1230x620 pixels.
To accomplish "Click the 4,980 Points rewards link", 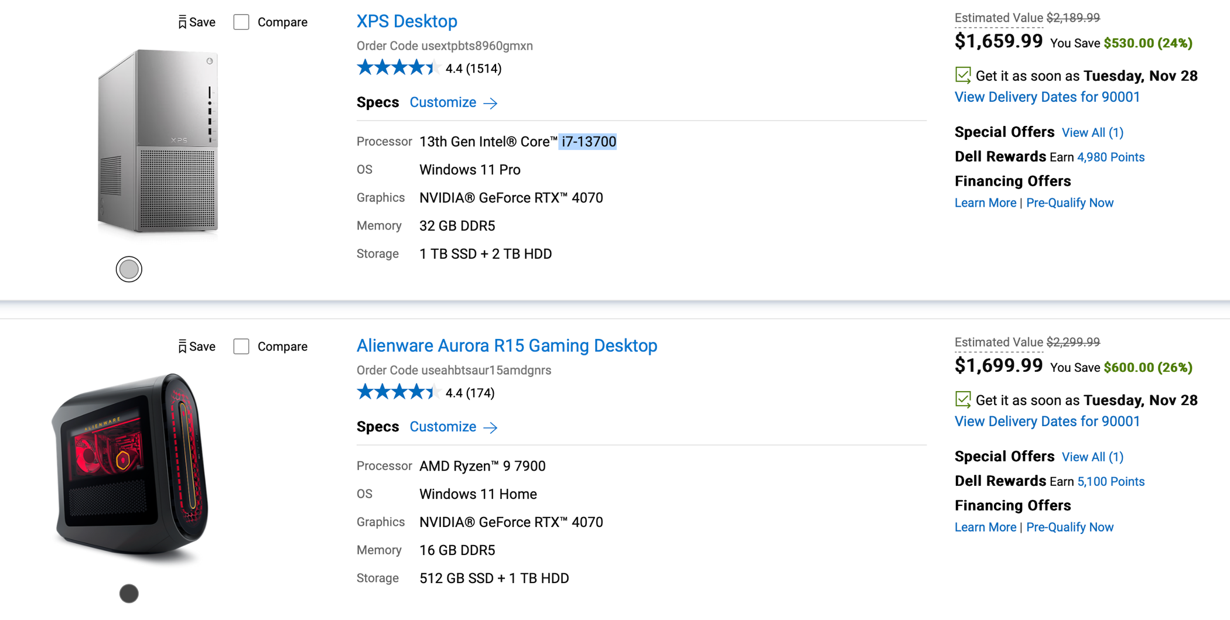I will click(1111, 157).
